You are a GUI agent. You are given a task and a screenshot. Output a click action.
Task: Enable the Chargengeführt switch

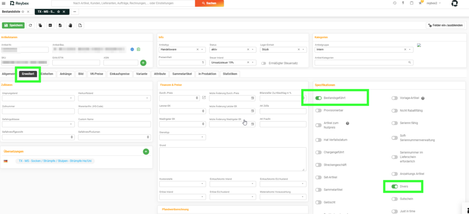pyautogui.click(x=318, y=152)
